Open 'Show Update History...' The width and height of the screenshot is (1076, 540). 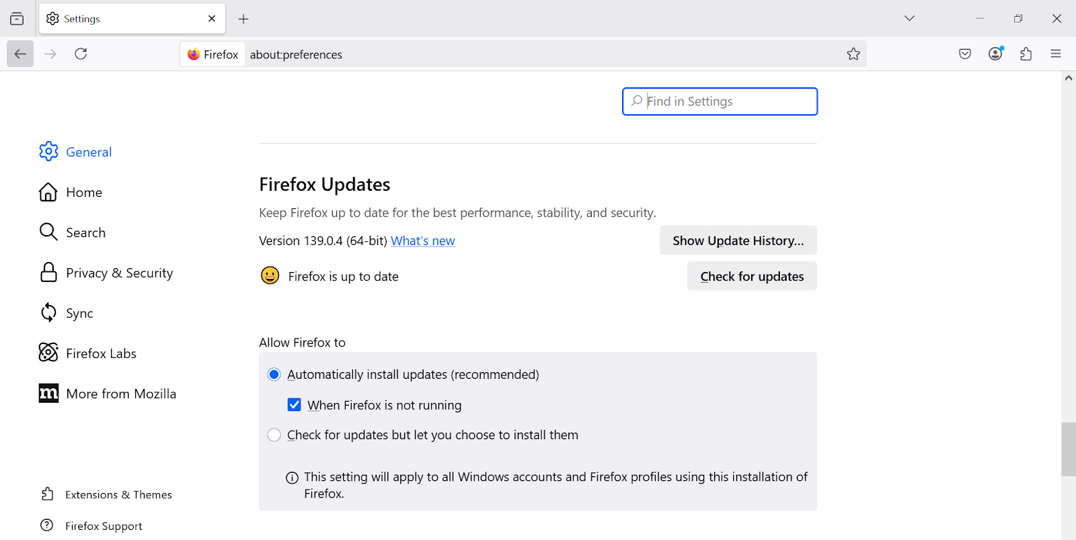point(737,240)
